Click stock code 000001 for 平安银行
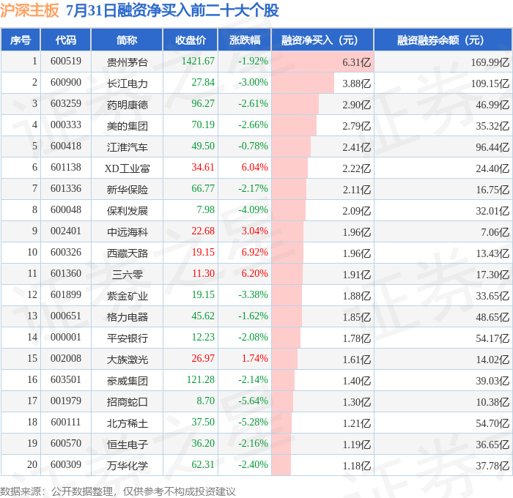513x498 pixels. point(67,338)
